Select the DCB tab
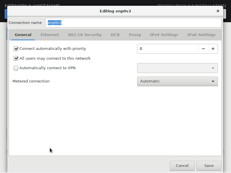The height and width of the screenshot is (173, 231). coord(115,35)
